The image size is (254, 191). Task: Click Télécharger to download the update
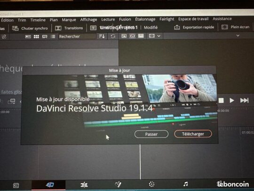tap(193, 134)
